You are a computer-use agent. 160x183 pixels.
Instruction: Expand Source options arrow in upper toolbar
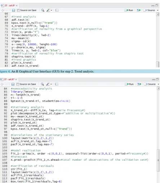click(x=158, y=10)
